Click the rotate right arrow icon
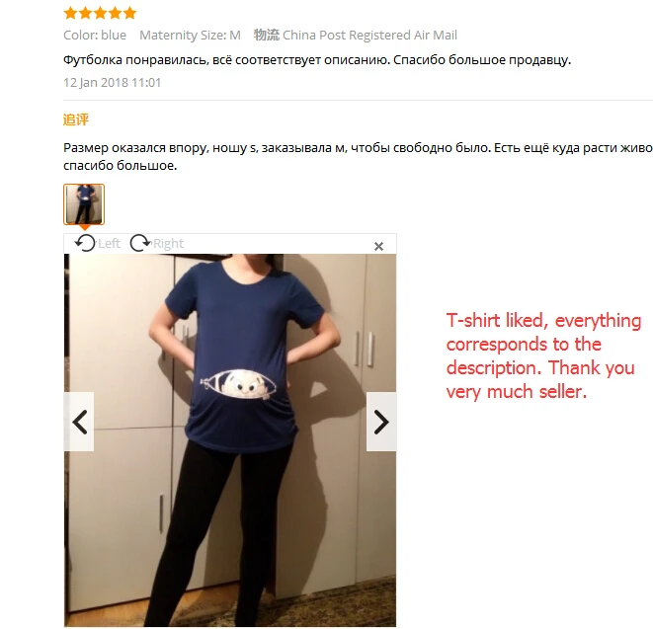This screenshot has height=629, width=653. click(140, 243)
